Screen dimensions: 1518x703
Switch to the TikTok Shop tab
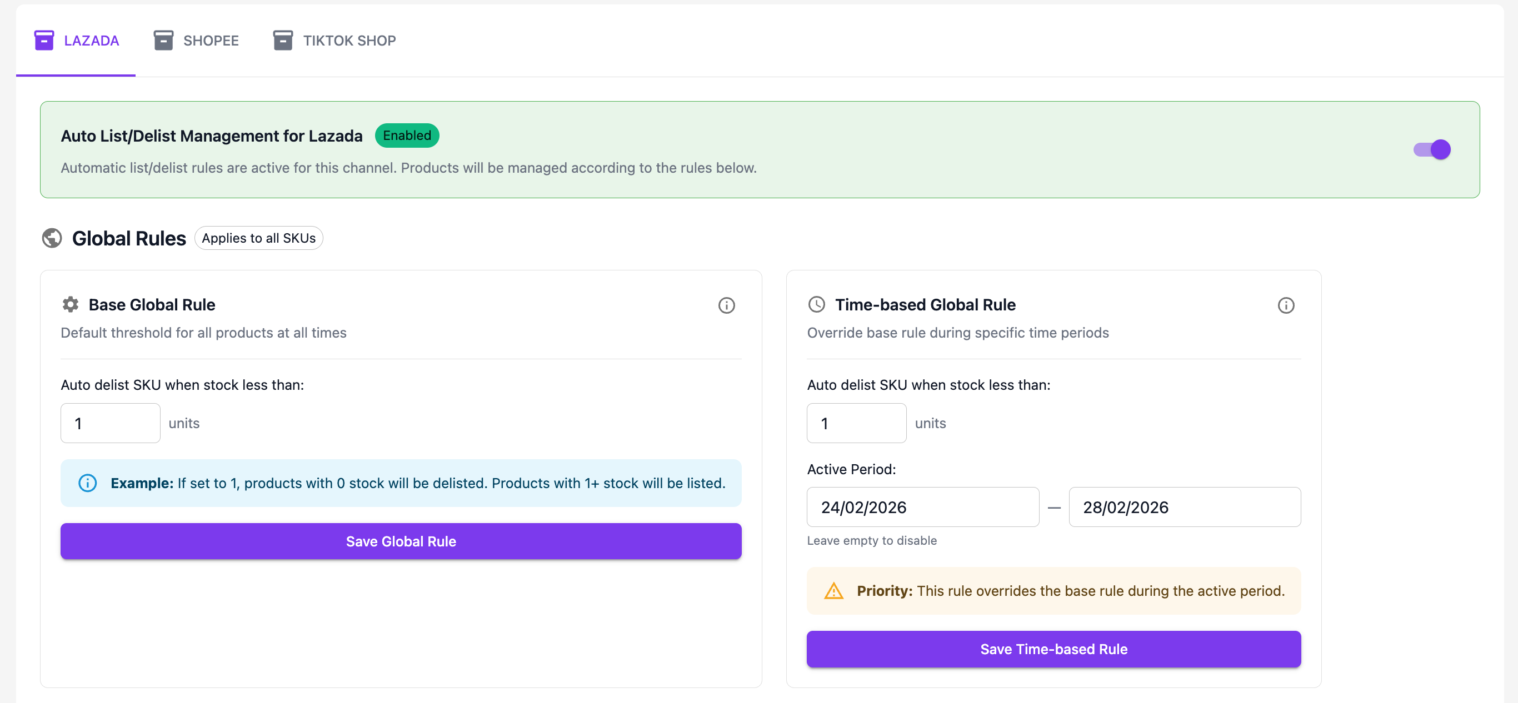point(334,40)
